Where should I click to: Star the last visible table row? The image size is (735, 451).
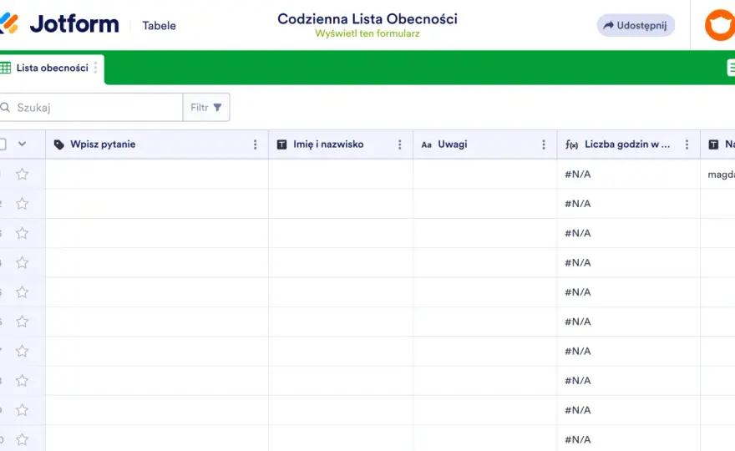pyautogui.click(x=22, y=440)
